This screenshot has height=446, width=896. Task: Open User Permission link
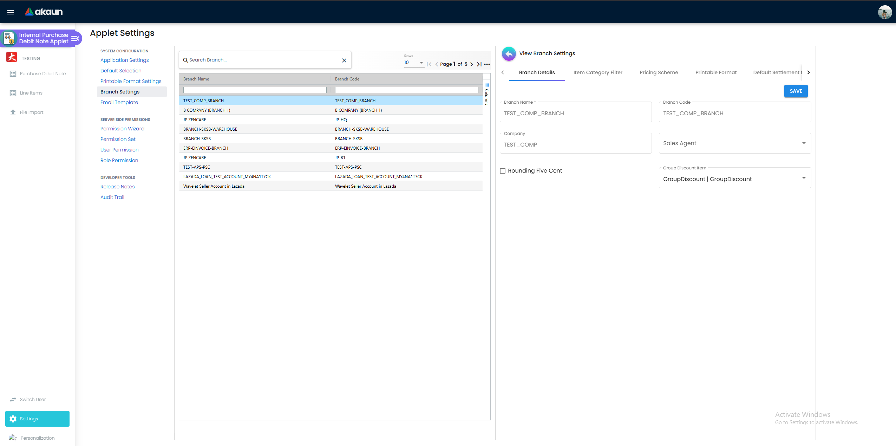[x=119, y=150]
